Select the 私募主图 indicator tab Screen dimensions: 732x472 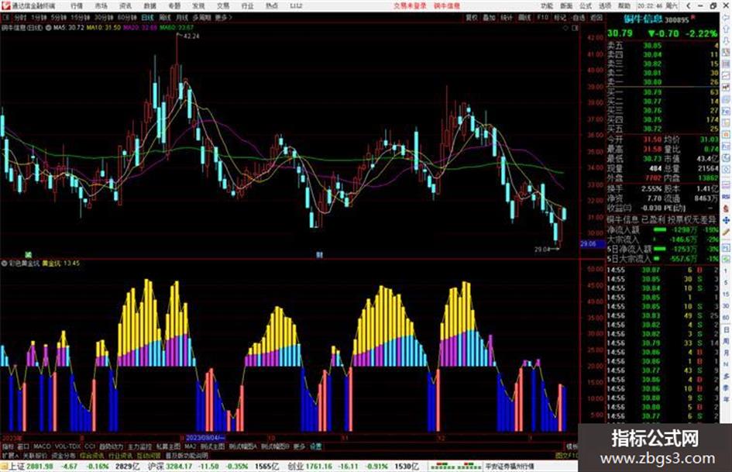click(168, 446)
